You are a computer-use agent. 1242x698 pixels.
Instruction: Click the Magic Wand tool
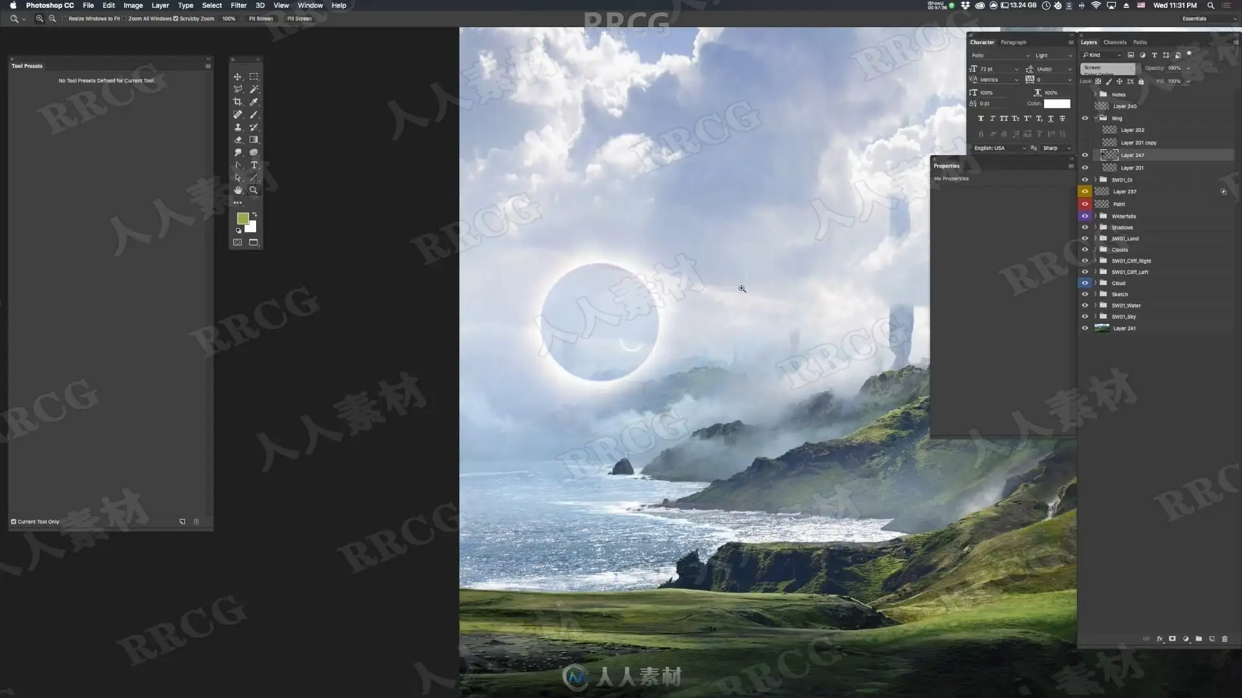[x=254, y=89]
